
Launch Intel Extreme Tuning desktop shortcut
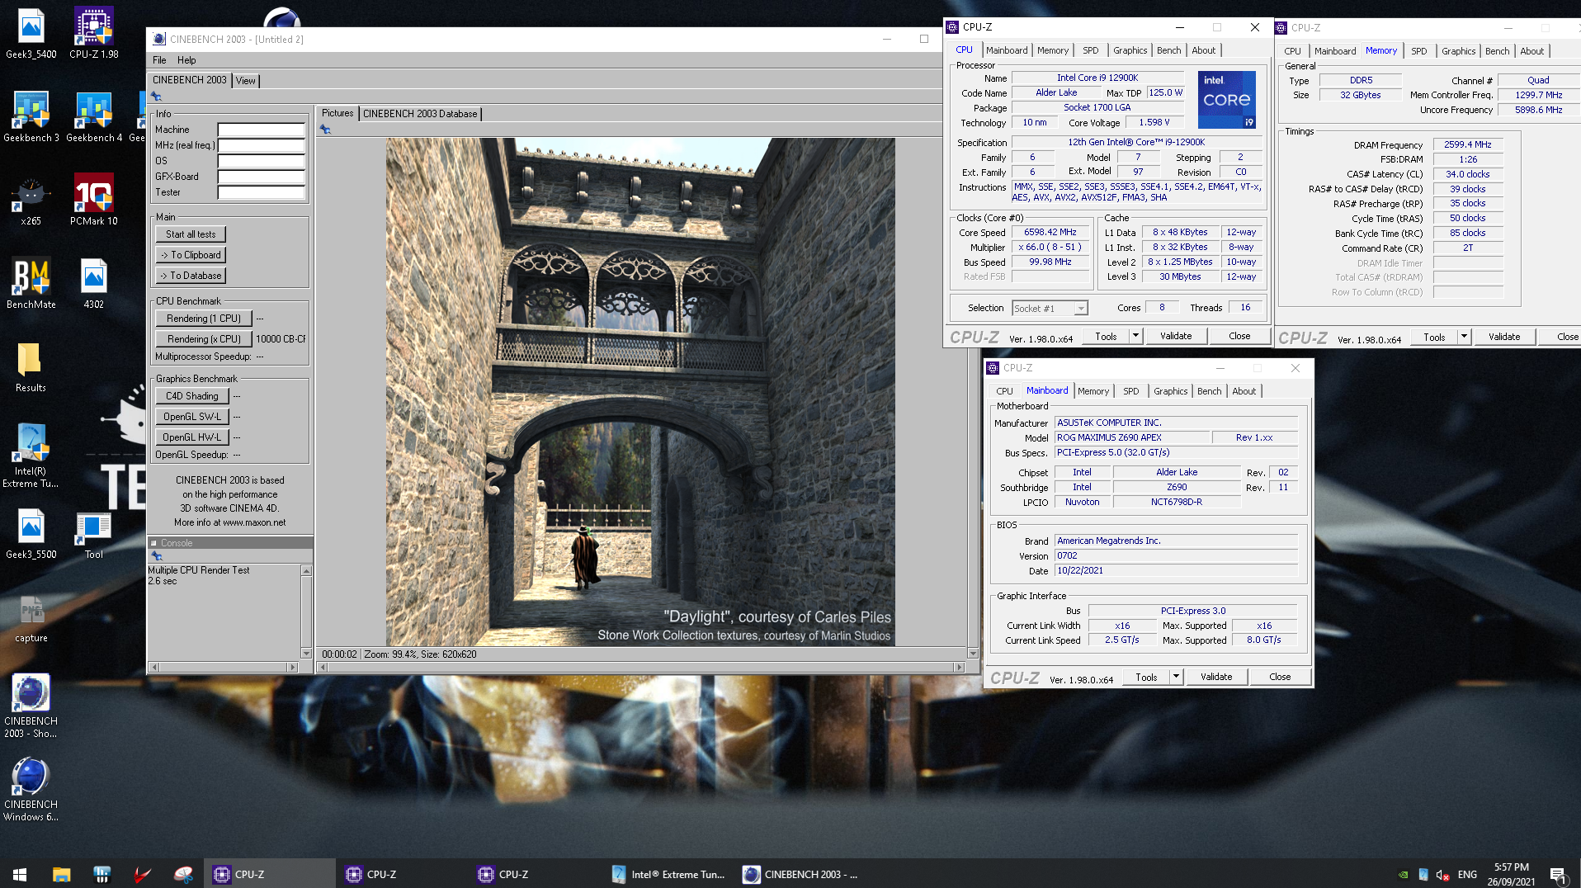[31, 456]
